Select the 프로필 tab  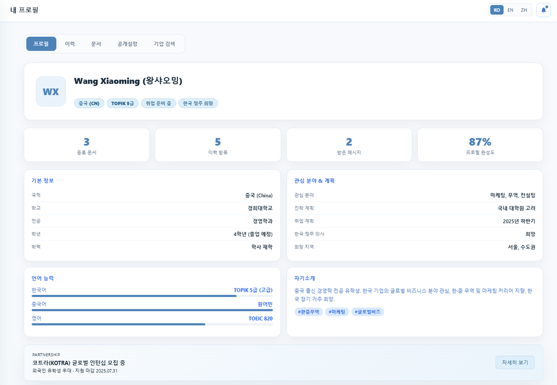tap(41, 44)
